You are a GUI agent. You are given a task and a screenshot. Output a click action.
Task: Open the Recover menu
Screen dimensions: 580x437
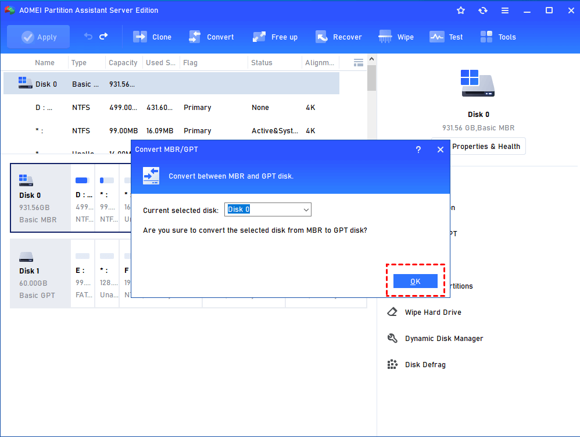338,37
